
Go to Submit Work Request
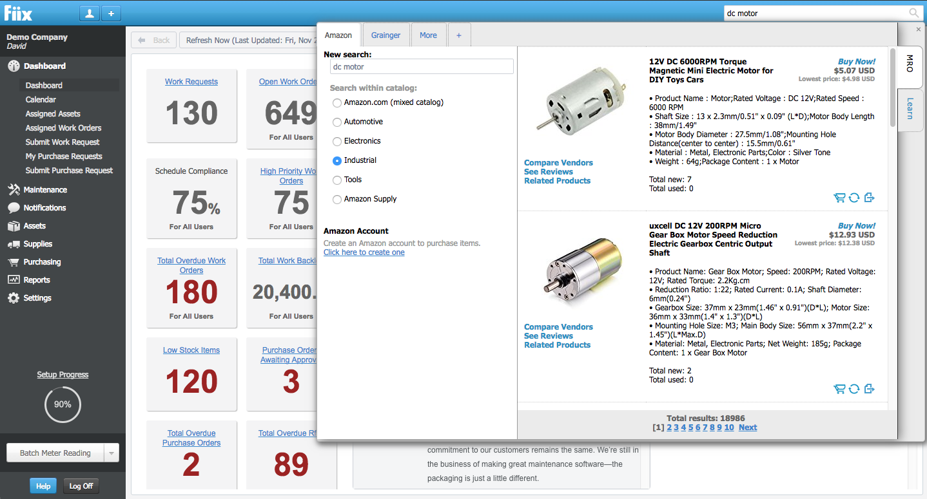click(63, 142)
